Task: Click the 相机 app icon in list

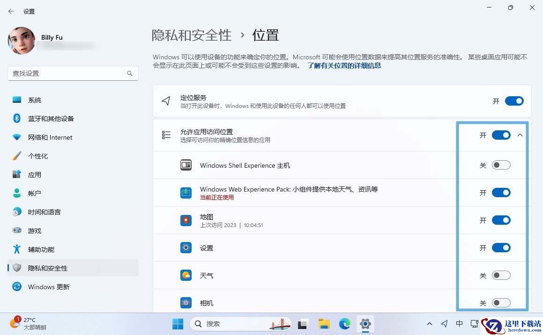Action: pos(186,303)
